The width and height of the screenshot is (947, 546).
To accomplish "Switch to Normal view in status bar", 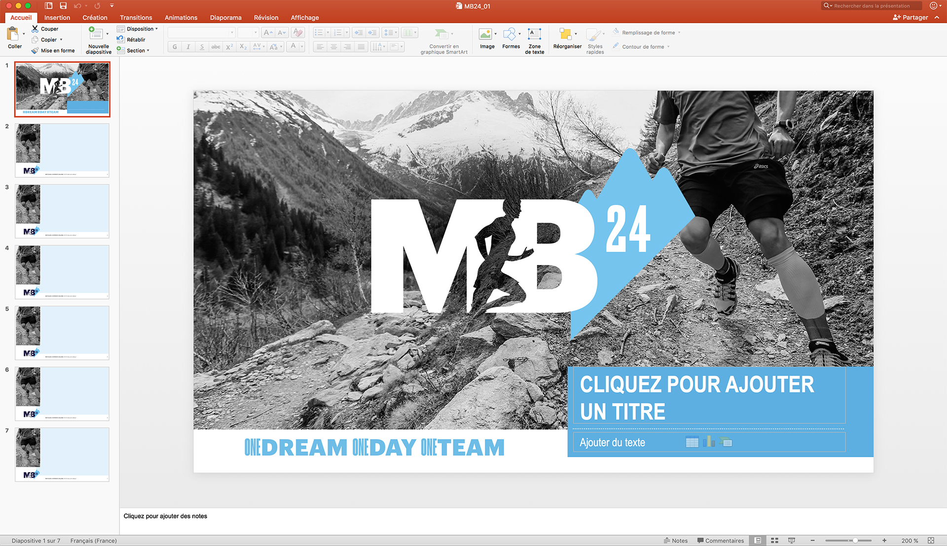I will tap(758, 541).
